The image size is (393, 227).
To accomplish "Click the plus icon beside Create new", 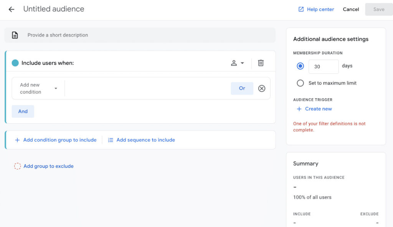I will tap(299, 109).
